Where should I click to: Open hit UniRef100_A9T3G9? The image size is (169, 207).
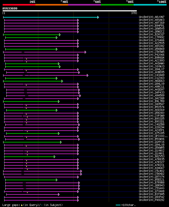pyautogui.click(x=152, y=23)
